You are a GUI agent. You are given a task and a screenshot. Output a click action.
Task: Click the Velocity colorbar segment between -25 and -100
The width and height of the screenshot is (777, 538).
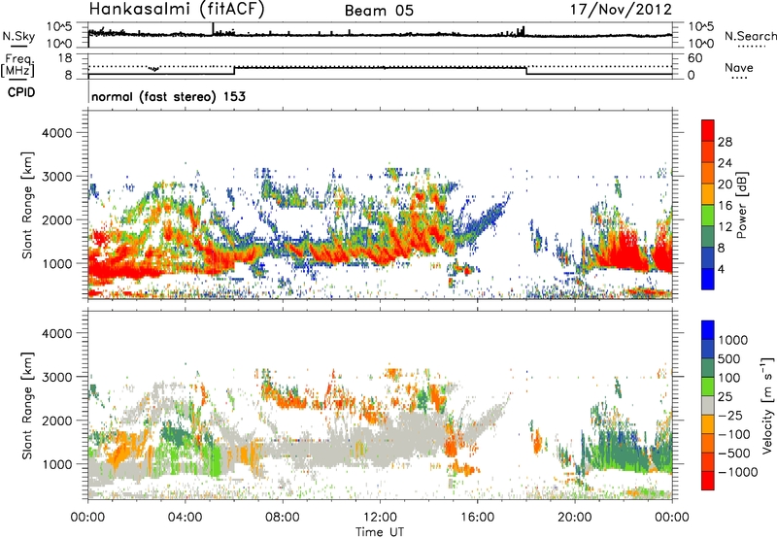pyautogui.click(x=708, y=424)
